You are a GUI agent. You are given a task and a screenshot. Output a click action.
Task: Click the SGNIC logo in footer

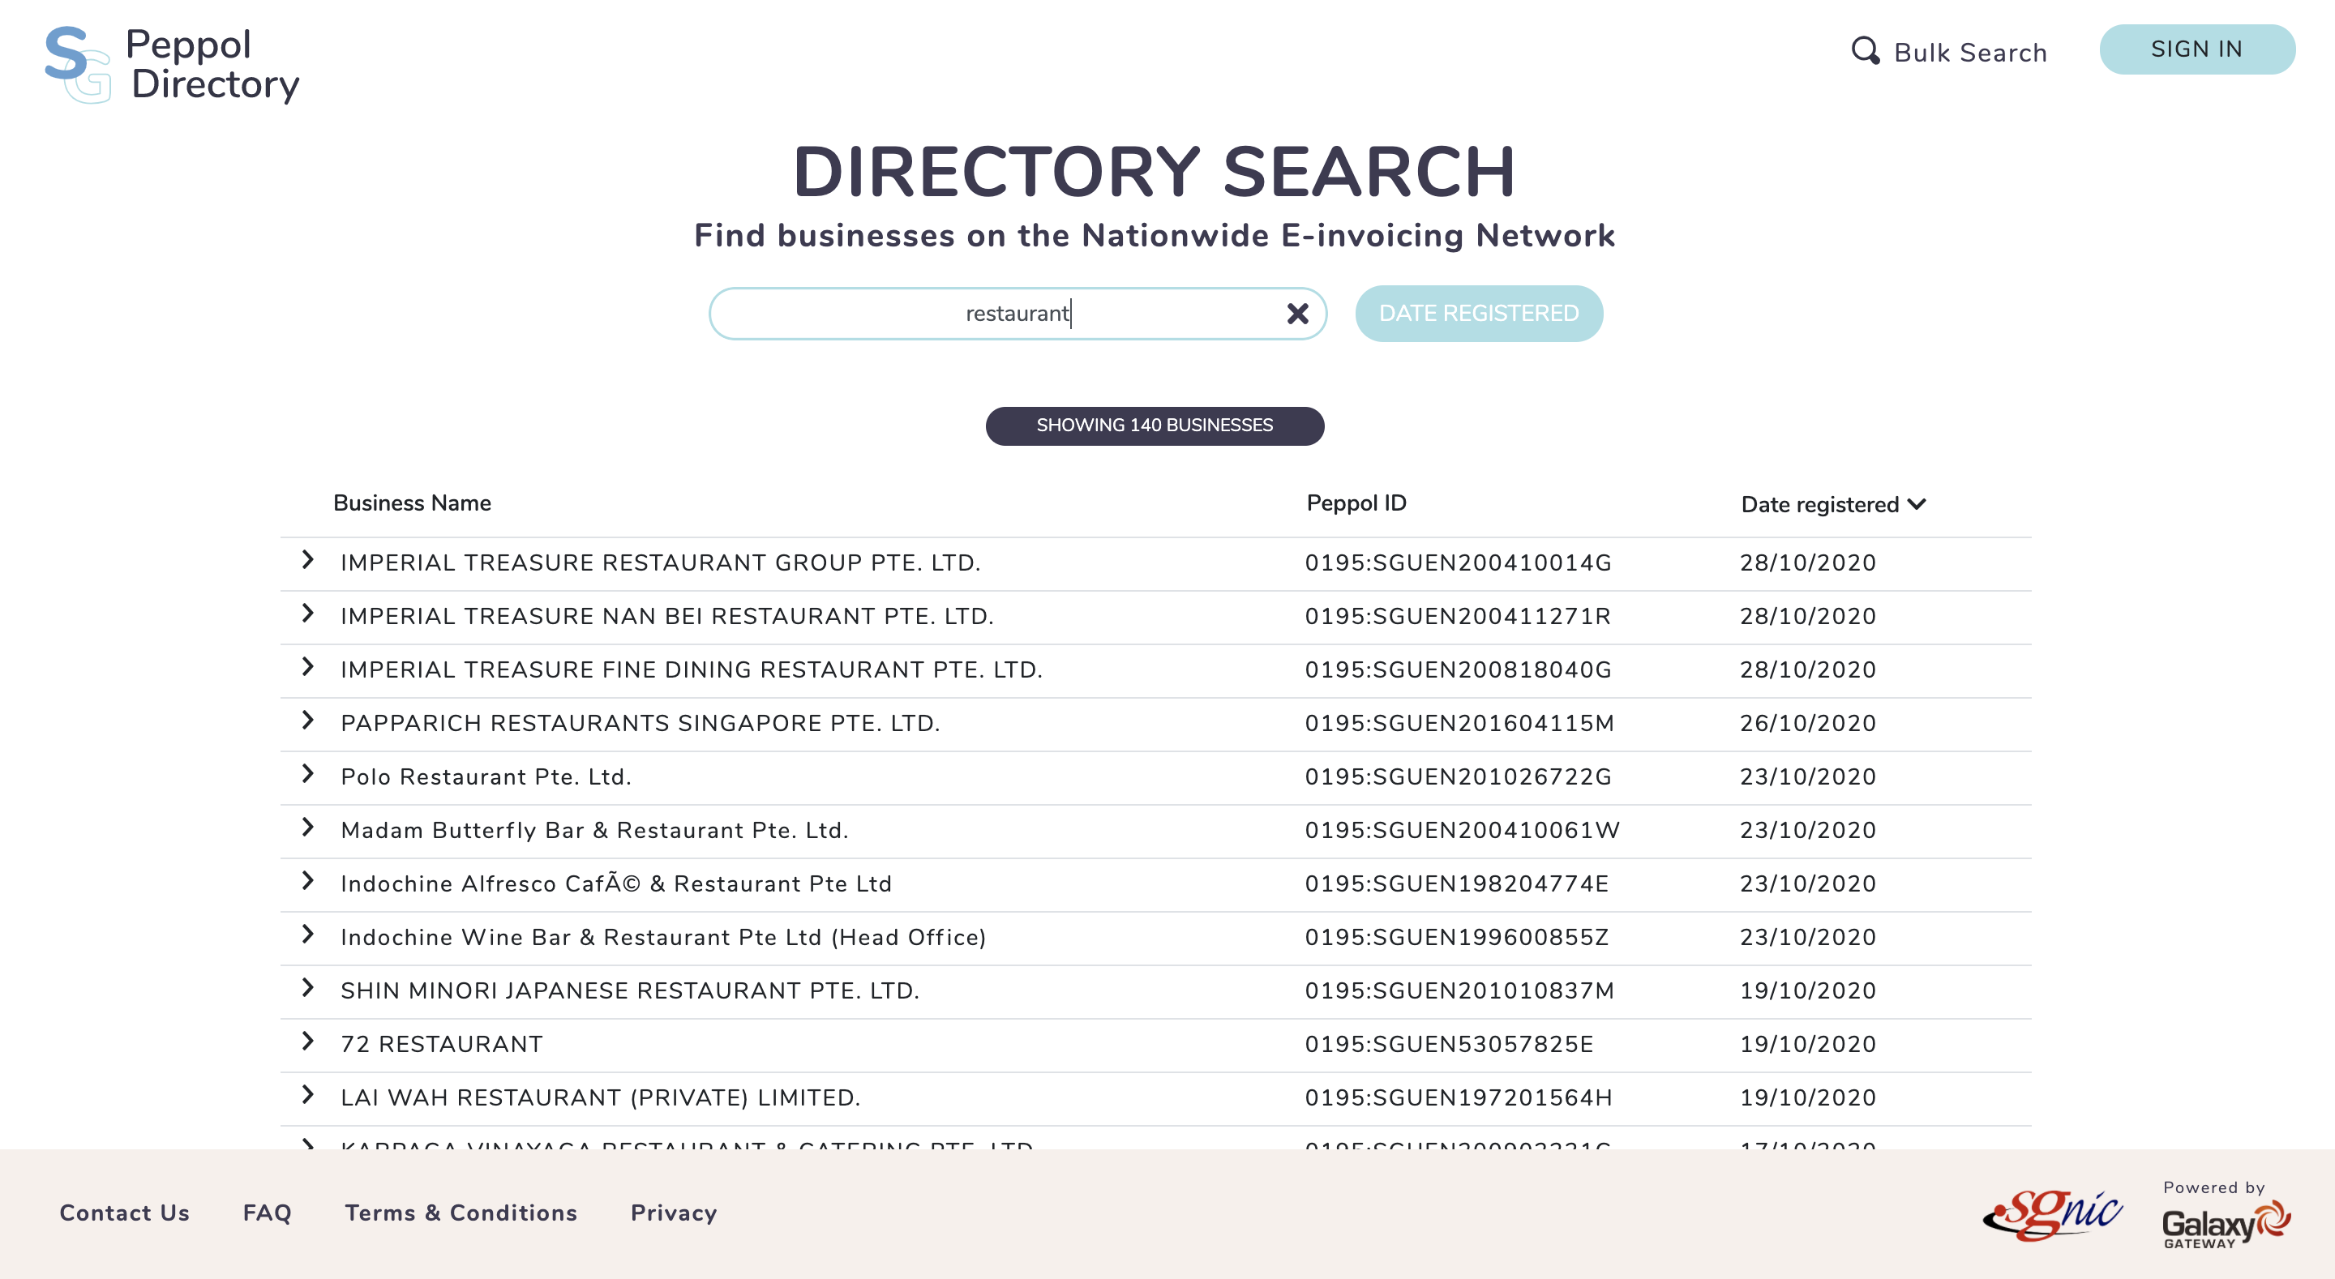pyautogui.click(x=2052, y=1215)
